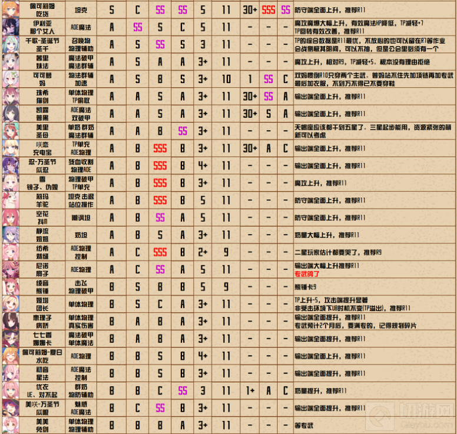
Task: Click the 魔攻上升，推荐R11 note in 雪 row
Action: [x=320, y=183]
